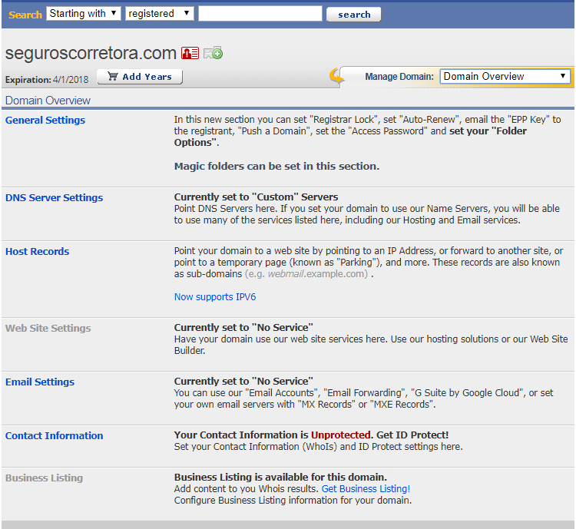Open DNS Server Settings
This screenshot has height=529, width=576.
coord(54,198)
